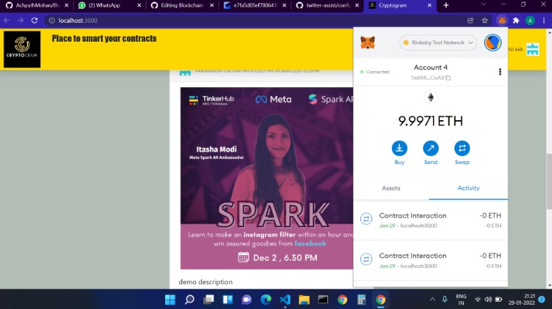Click the MetaMask Buy icon

point(399,149)
